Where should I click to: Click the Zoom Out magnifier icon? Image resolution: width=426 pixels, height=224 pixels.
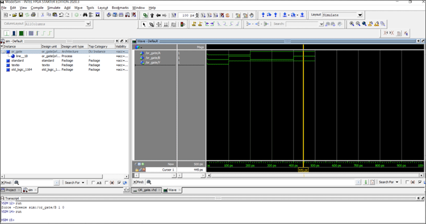pyautogui.click(x=358, y=24)
